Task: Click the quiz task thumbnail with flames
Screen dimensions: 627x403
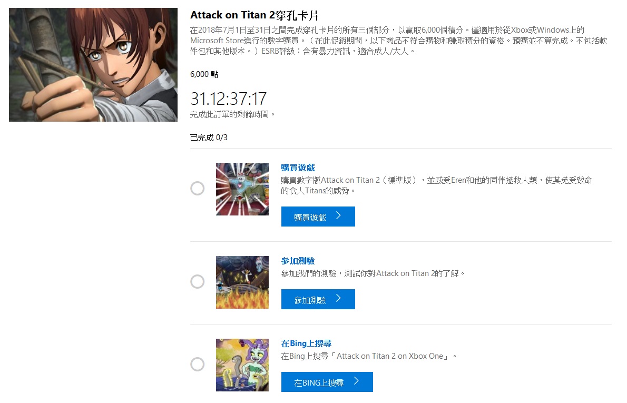Action: (x=242, y=282)
